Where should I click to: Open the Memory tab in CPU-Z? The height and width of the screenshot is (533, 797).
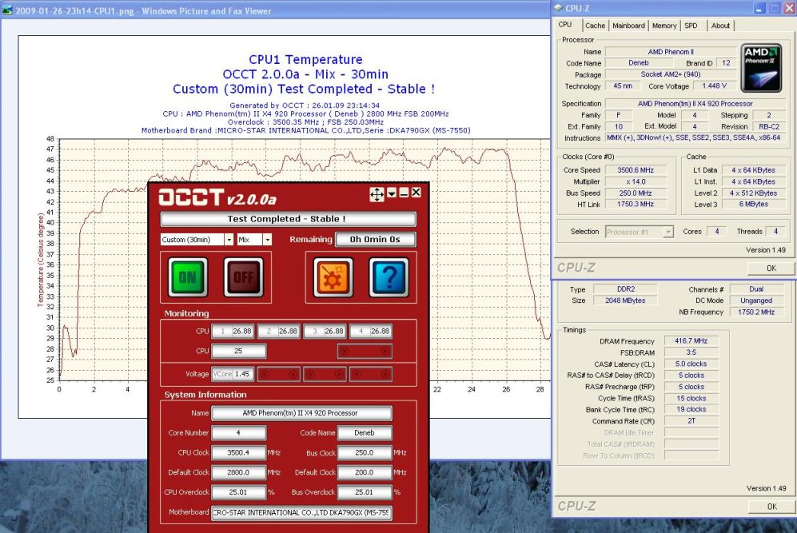tap(664, 26)
